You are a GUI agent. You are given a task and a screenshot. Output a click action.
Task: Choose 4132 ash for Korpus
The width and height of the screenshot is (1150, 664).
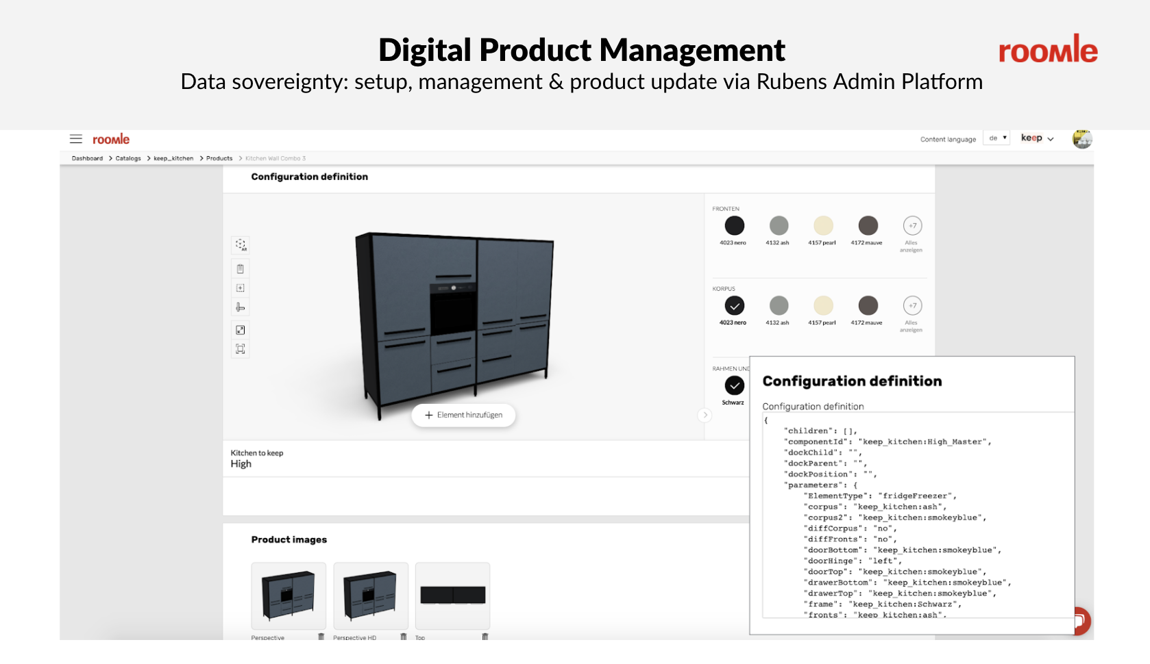coord(779,306)
